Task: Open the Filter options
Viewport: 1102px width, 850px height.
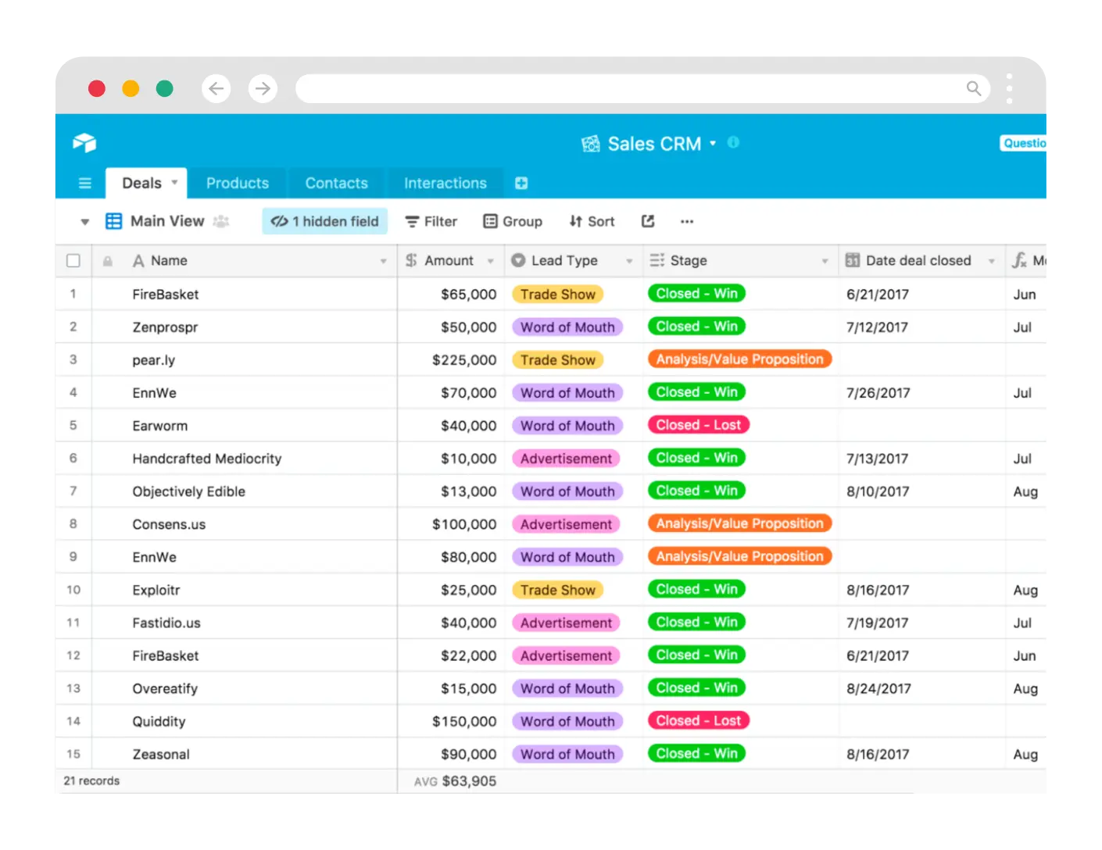Action: point(431,221)
